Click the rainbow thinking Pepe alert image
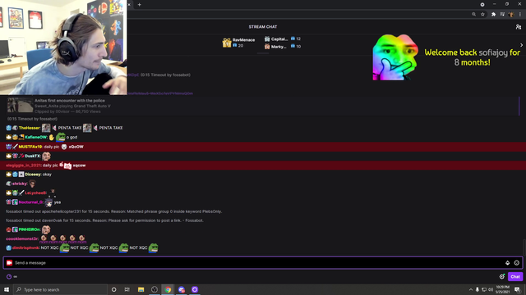Viewport: 526px width, 295px height. [x=395, y=57]
